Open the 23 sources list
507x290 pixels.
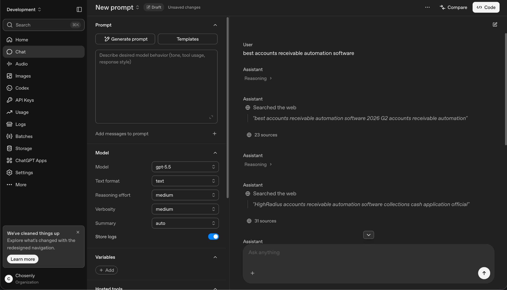pos(262,135)
